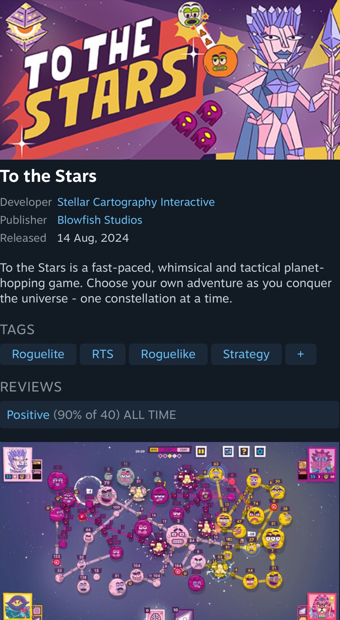The height and width of the screenshot is (620, 340).
Task: Click the blue panel icon beside help icon
Action: pos(229,451)
